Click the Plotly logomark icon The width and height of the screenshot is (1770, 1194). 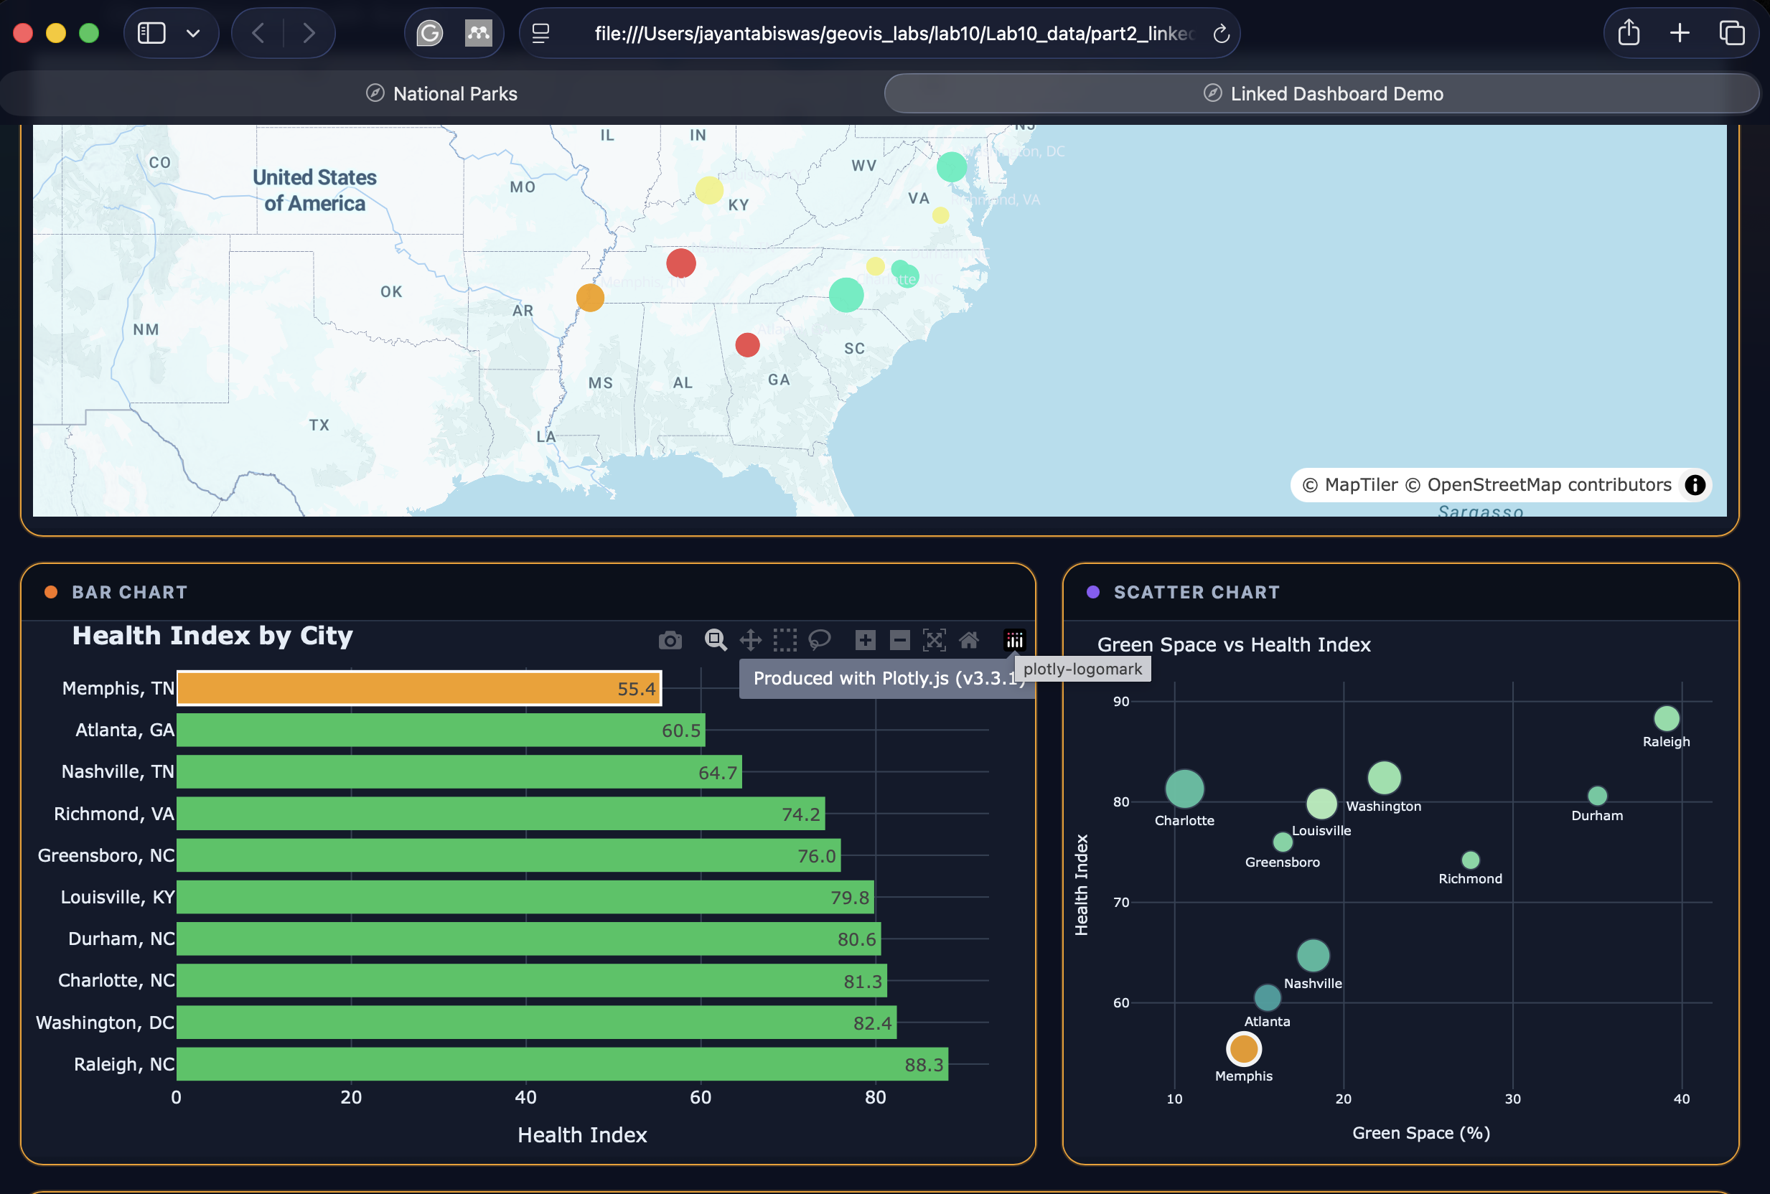(x=1014, y=640)
